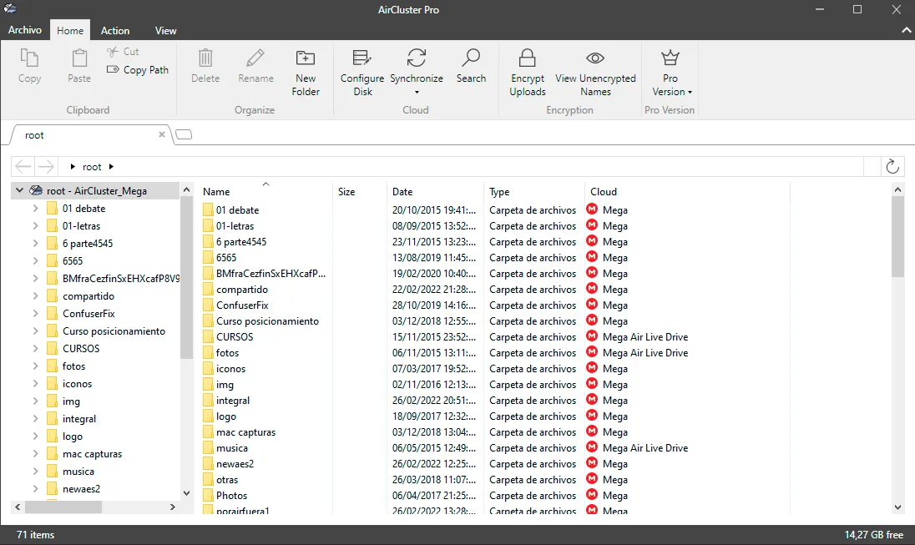Open a new empty tab
915x545 pixels.
[x=184, y=135]
